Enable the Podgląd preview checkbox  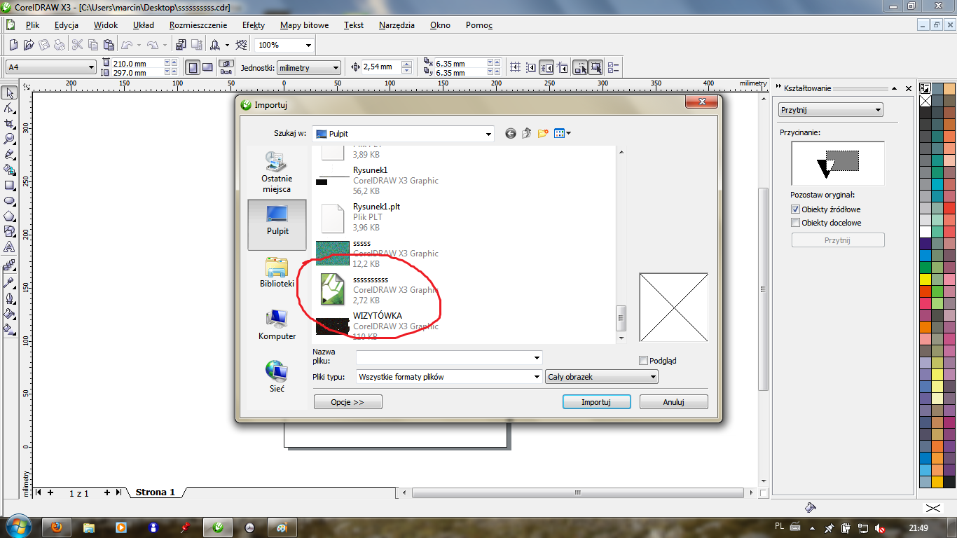coord(644,361)
